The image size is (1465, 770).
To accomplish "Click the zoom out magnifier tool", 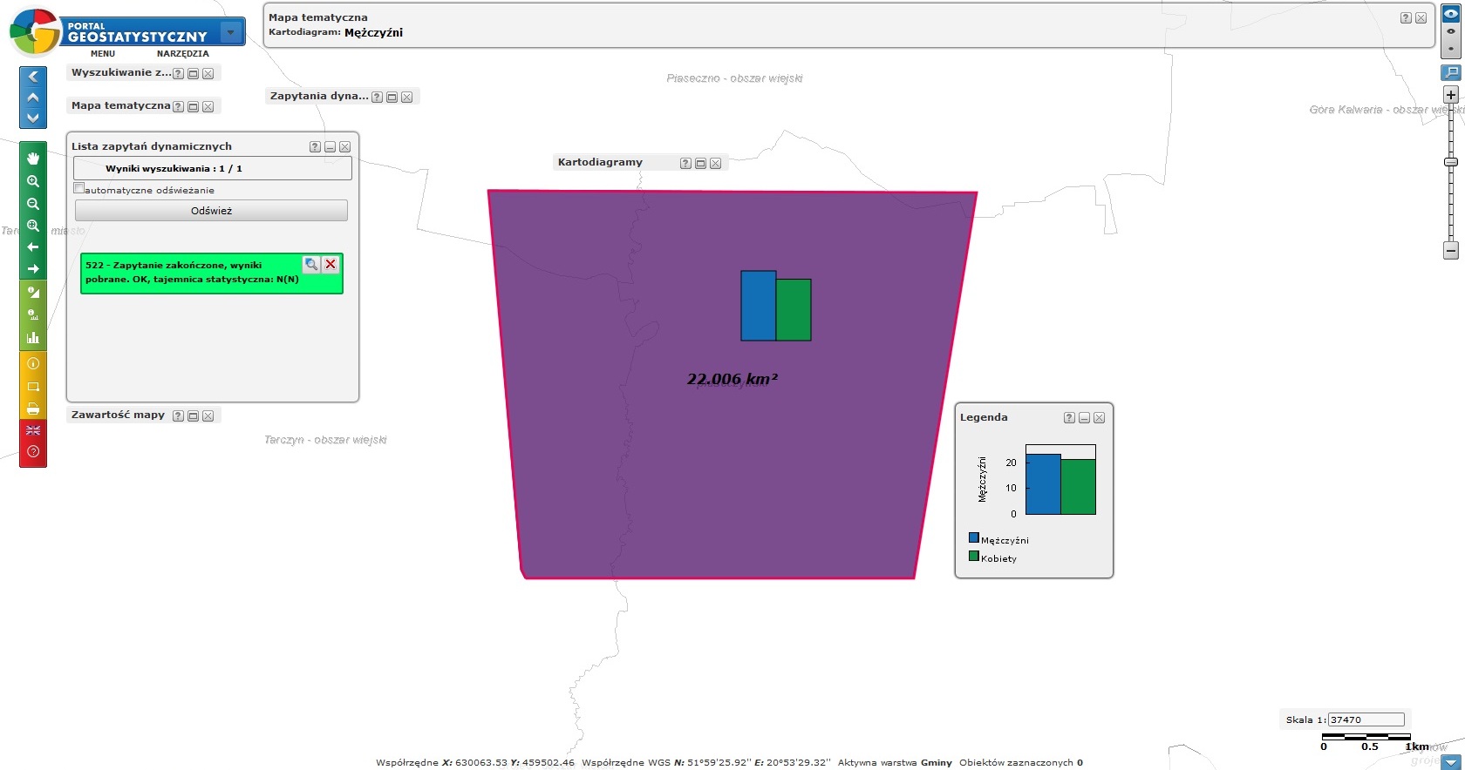I will pyautogui.click(x=33, y=204).
